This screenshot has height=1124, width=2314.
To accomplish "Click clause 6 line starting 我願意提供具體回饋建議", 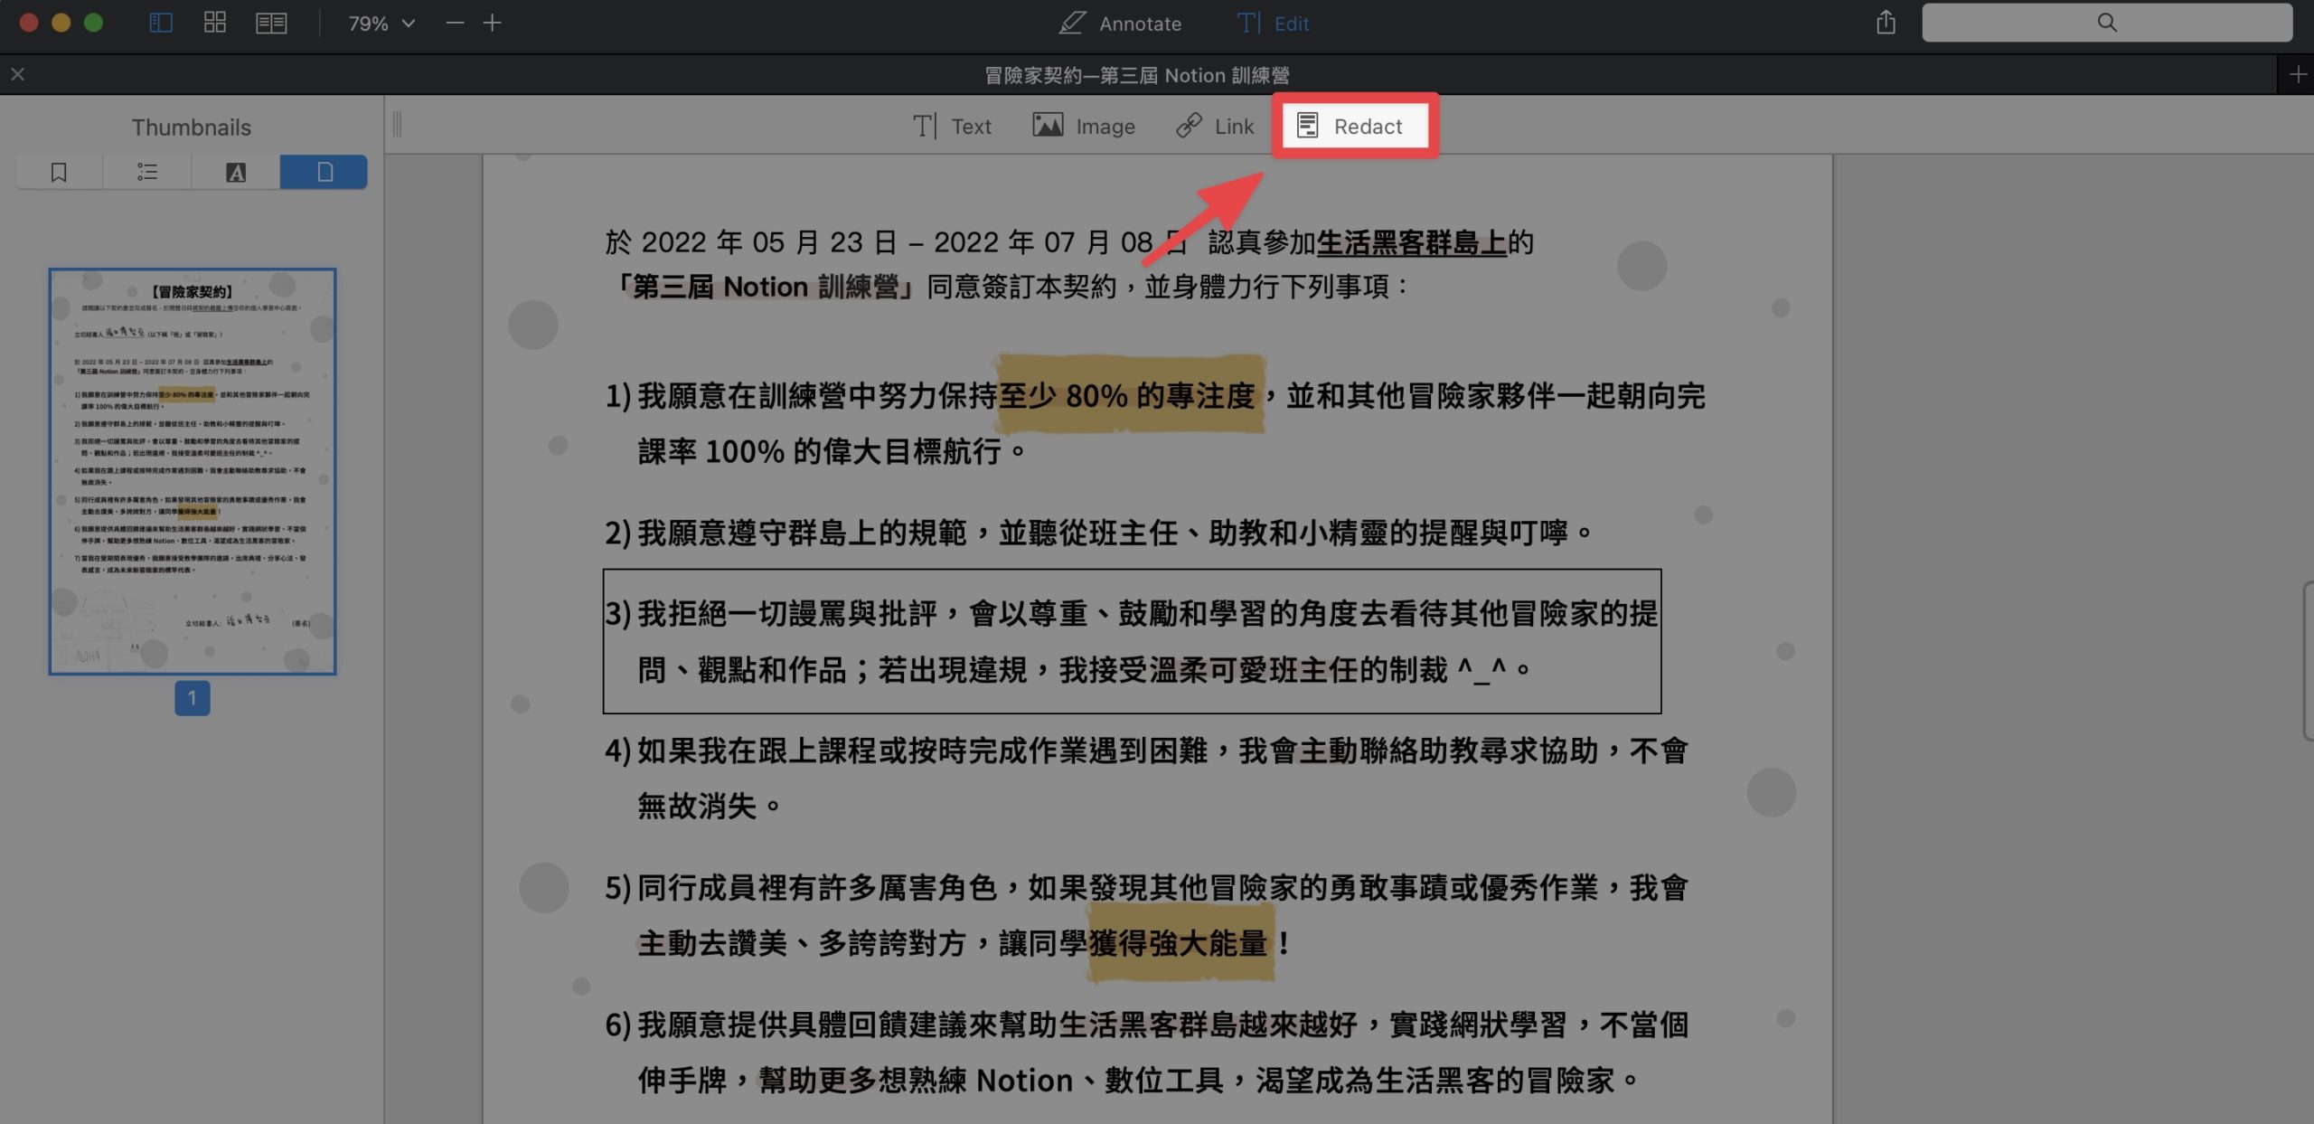I will [1146, 1025].
